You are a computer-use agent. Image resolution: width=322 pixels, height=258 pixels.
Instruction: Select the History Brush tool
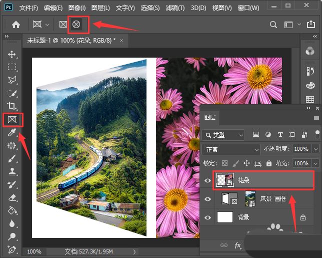pyautogui.click(x=11, y=184)
